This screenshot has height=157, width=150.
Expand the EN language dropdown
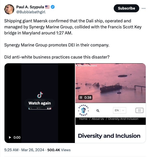point(119,110)
